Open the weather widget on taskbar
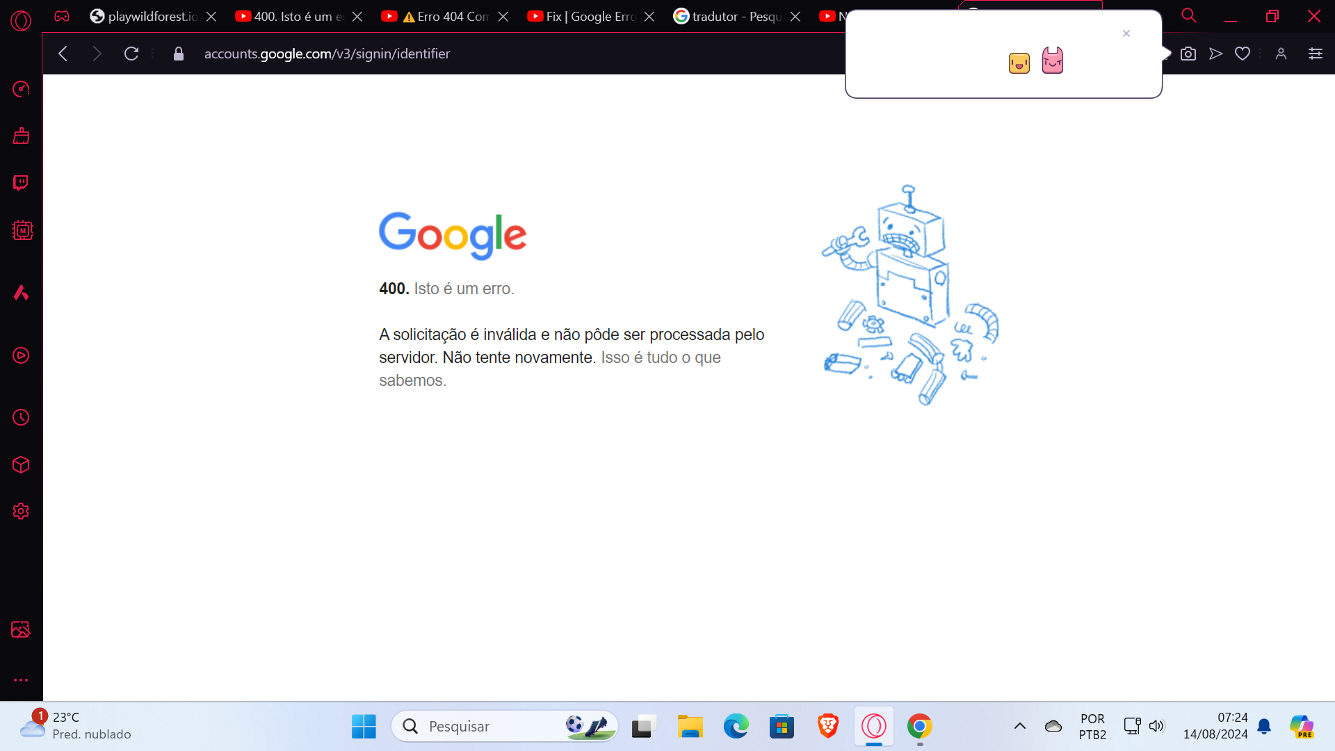 point(75,725)
